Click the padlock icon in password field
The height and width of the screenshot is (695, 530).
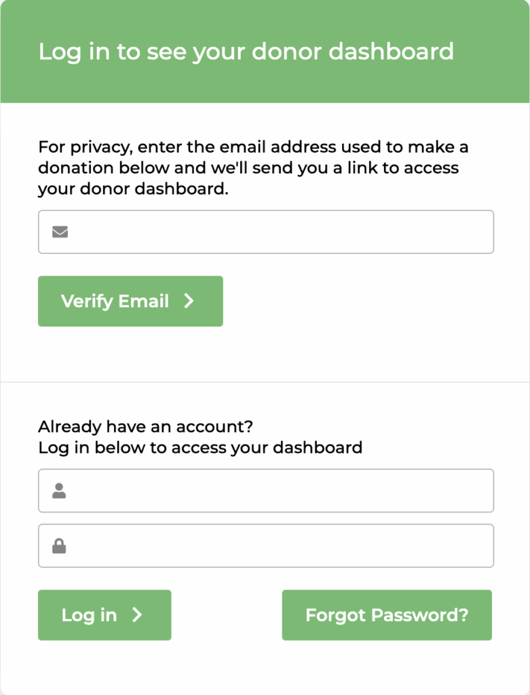(60, 546)
